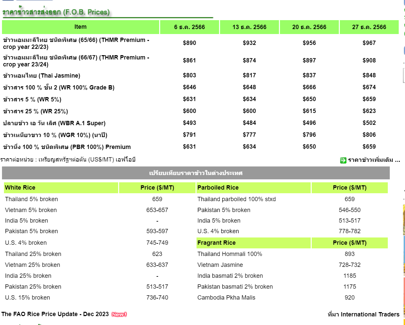Click the pink New! badge icon

pos(119,314)
